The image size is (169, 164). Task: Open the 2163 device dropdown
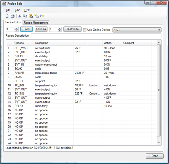click(137, 30)
